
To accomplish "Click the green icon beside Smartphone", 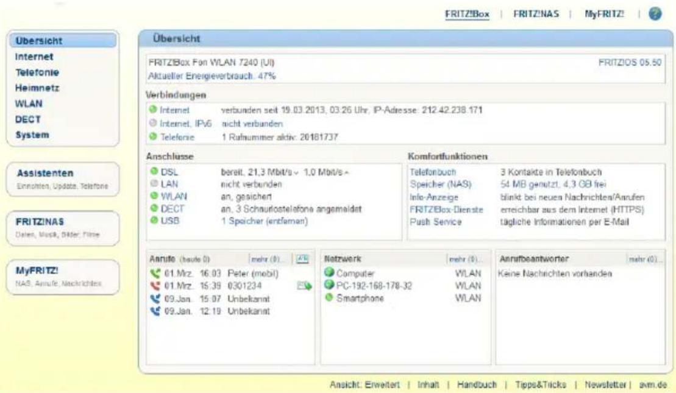I will (329, 297).
